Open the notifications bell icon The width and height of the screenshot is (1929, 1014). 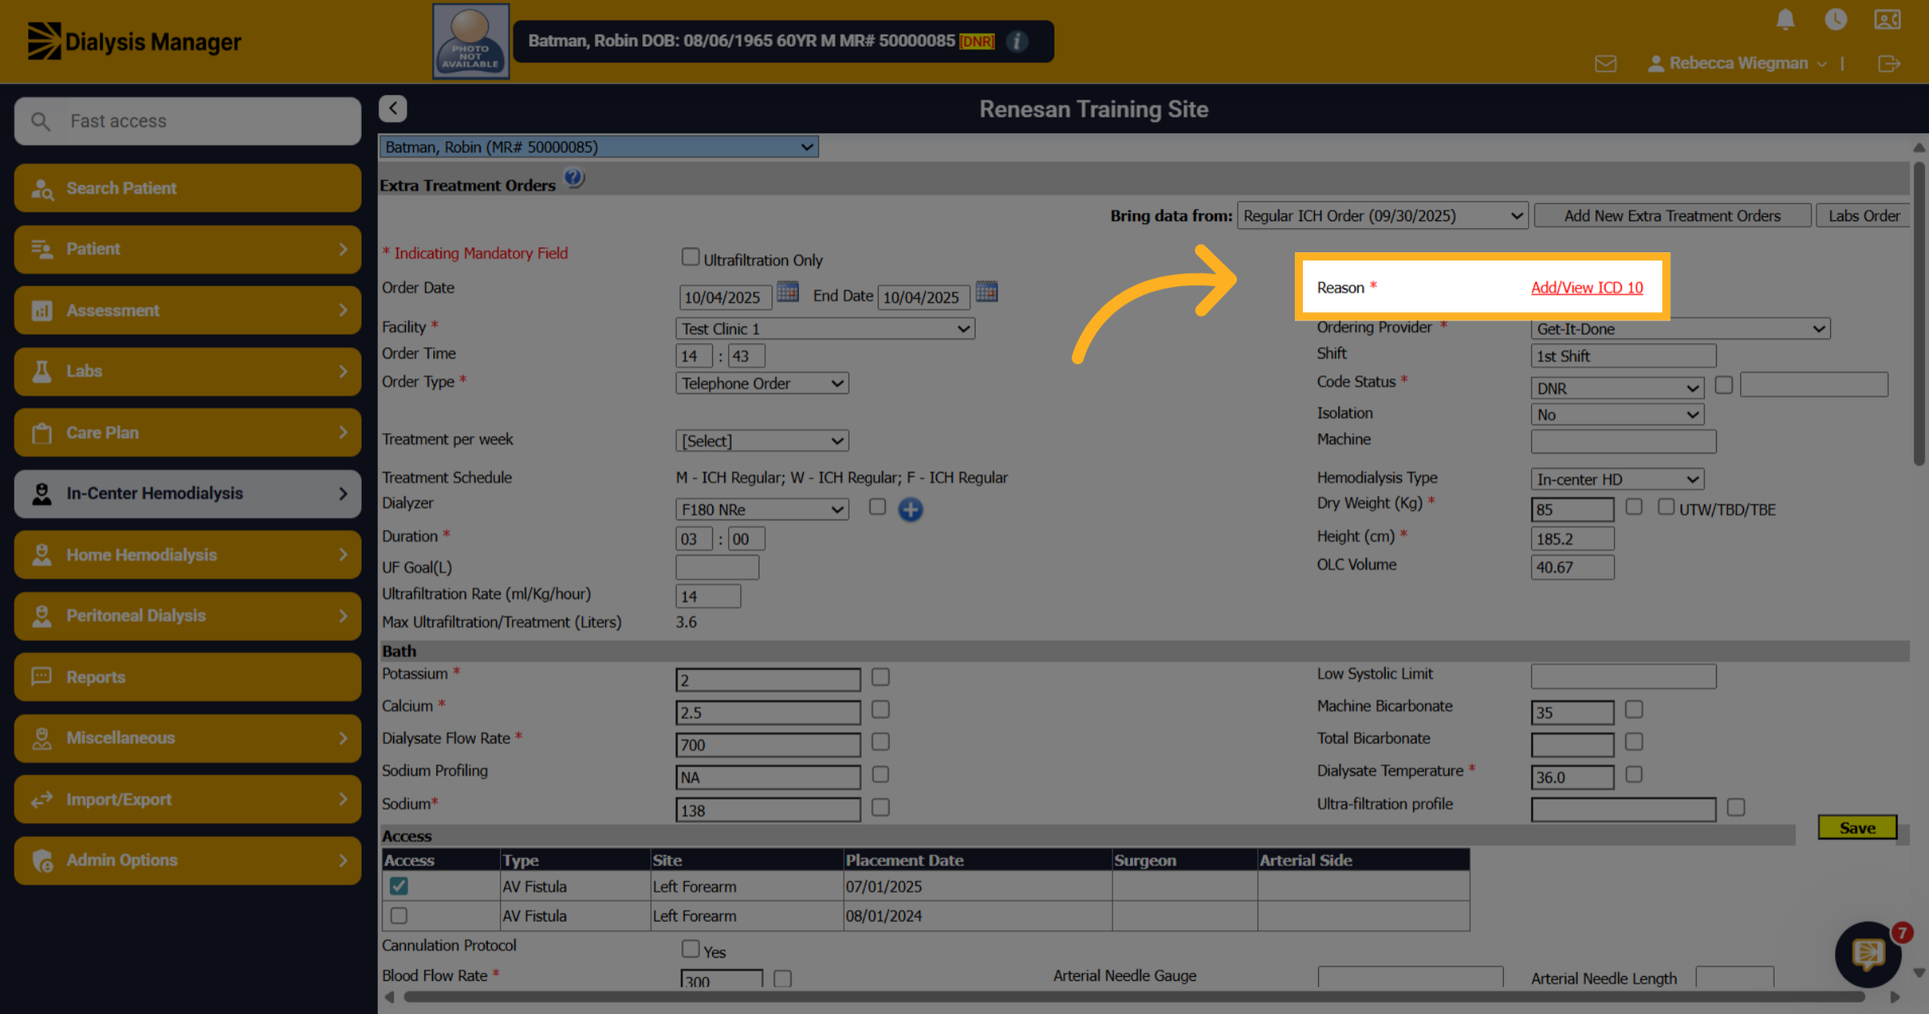pos(1785,19)
